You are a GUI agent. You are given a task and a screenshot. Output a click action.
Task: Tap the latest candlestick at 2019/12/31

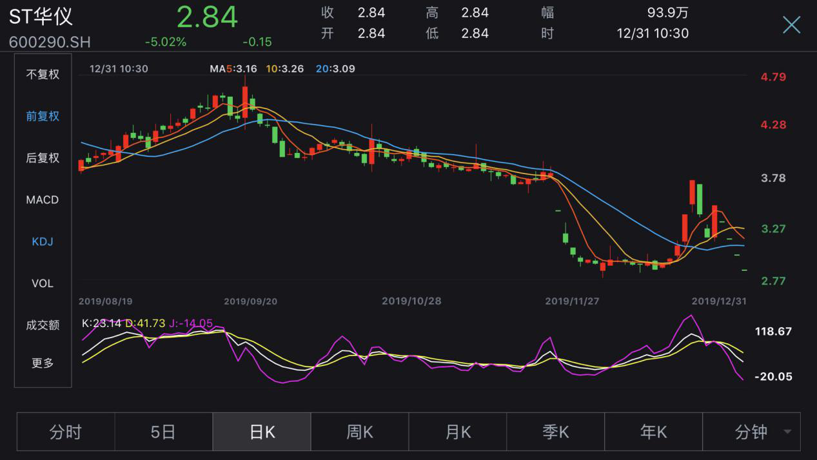744,270
